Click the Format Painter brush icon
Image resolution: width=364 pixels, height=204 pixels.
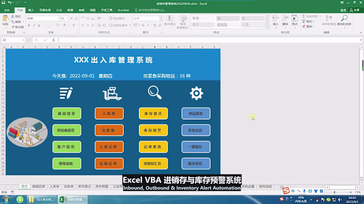click(x=13, y=27)
